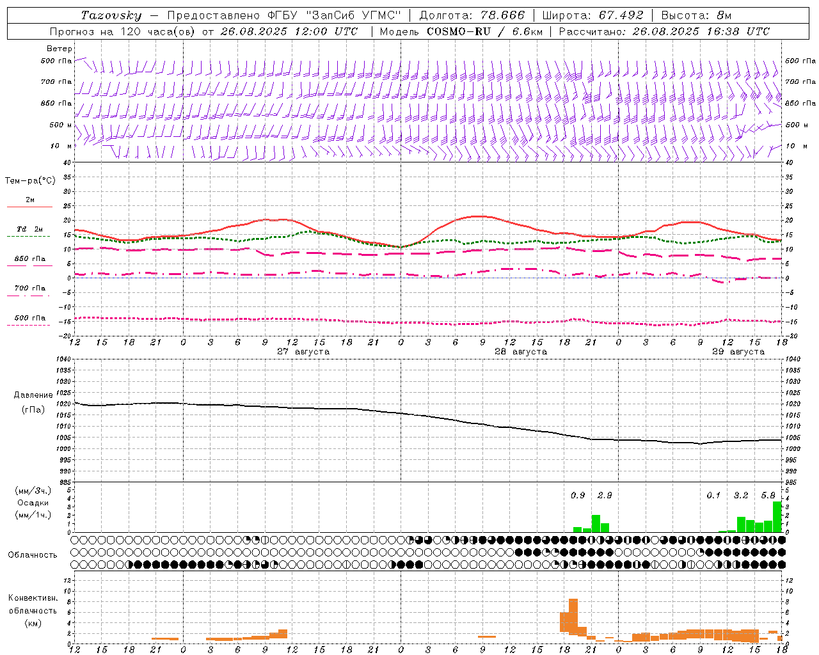Click the Широта: 67.492 value

point(592,15)
